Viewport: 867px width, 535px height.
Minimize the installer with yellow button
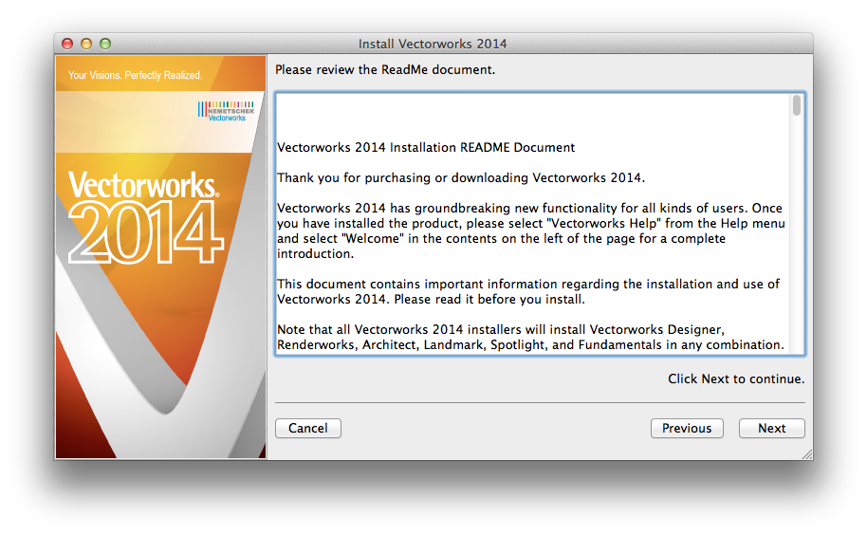[86, 44]
